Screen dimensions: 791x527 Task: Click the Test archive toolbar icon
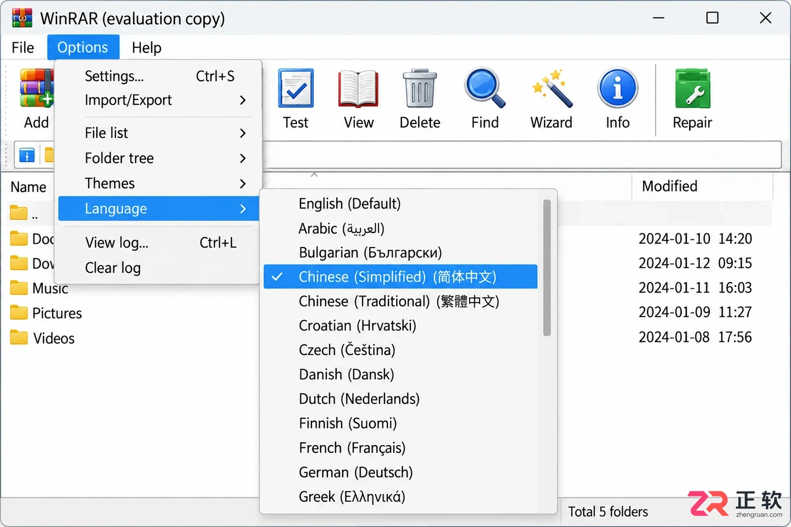(296, 88)
